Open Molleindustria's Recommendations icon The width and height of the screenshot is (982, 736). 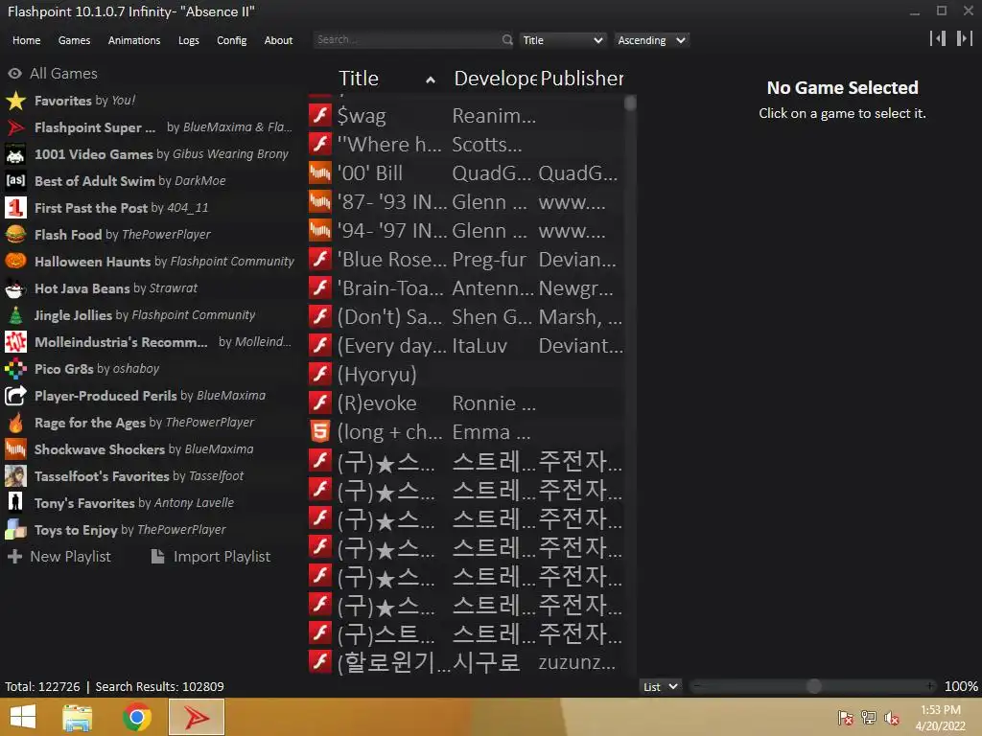pos(15,342)
